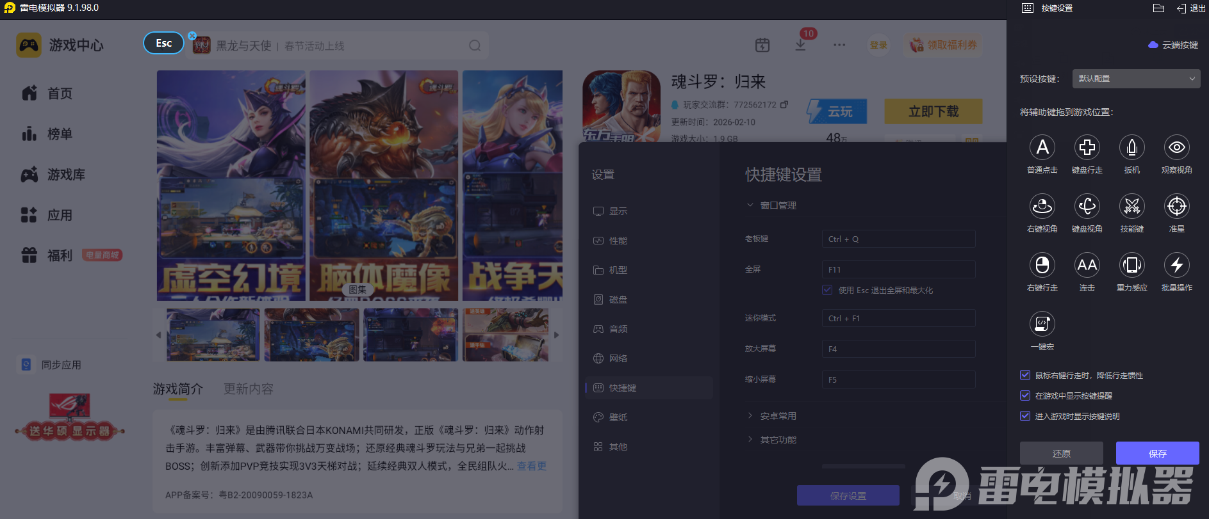Viewport: 1209px width, 519px height.
Task: Go to 音频 settings tab
Action: [x=649, y=329]
